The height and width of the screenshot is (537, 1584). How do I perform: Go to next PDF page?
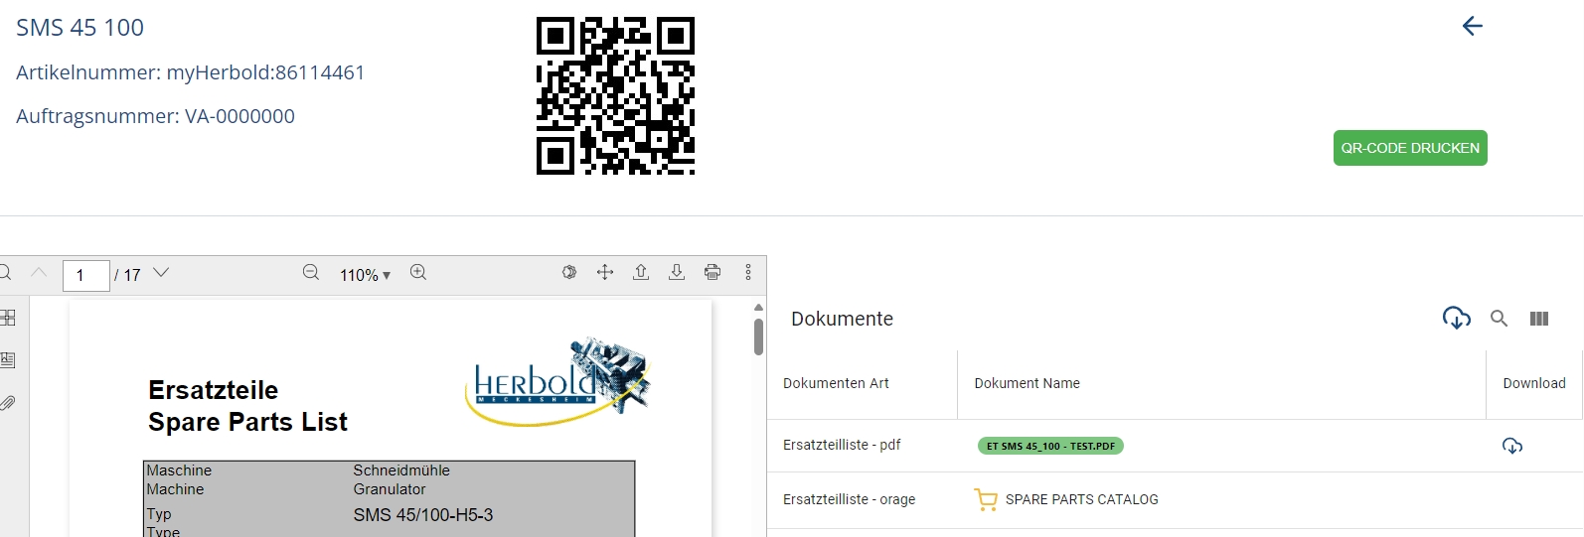coord(161,273)
